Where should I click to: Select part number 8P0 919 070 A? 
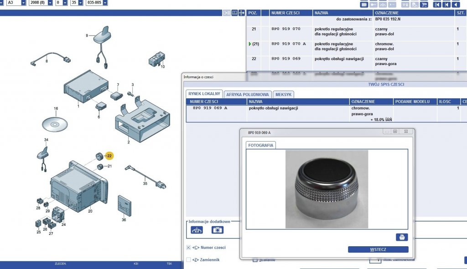[289, 44]
